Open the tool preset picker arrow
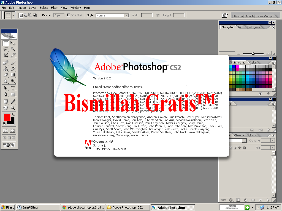This screenshot has height=211, width=282. 13,15
